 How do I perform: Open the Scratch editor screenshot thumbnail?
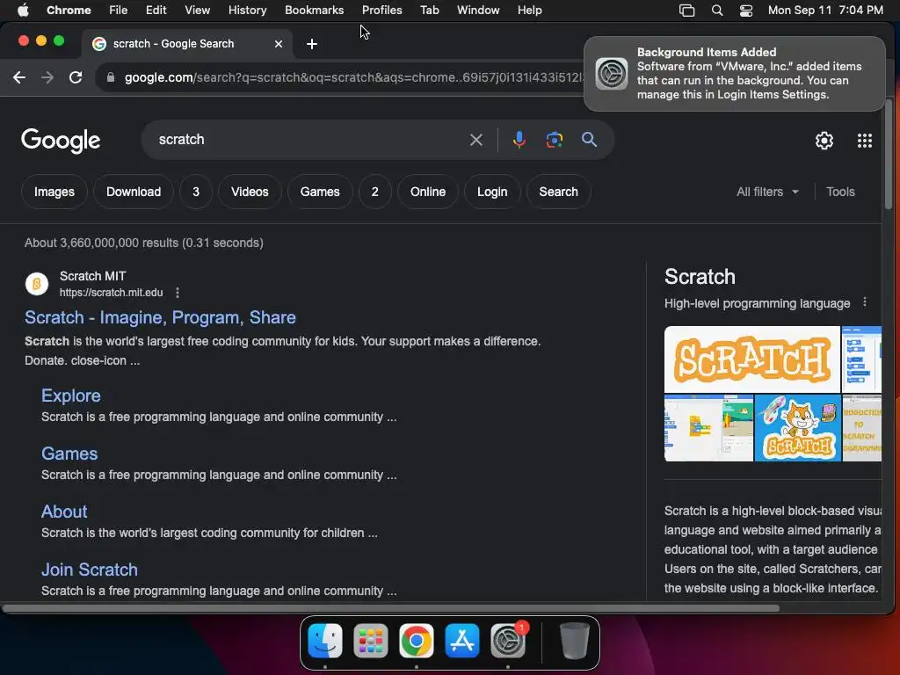click(708, 428)
